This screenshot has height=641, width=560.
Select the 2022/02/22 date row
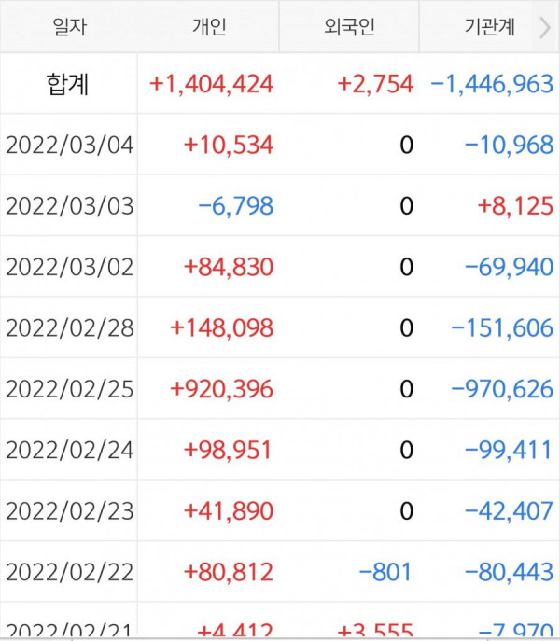pyautogui.click(x=69, y=572)
